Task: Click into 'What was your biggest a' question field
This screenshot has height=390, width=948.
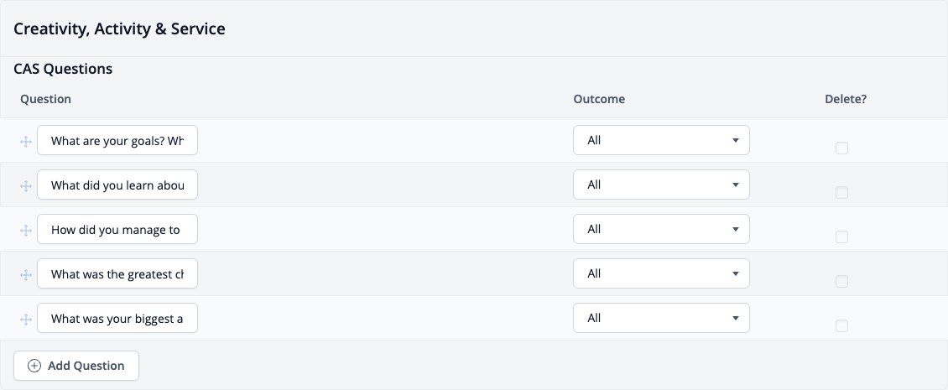Action: 117,318
